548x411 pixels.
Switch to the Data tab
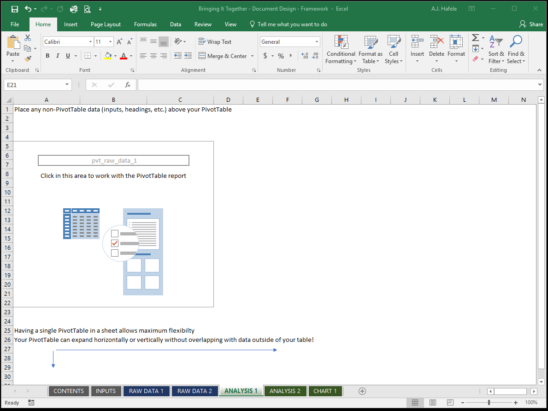click(x=176, y=24)
